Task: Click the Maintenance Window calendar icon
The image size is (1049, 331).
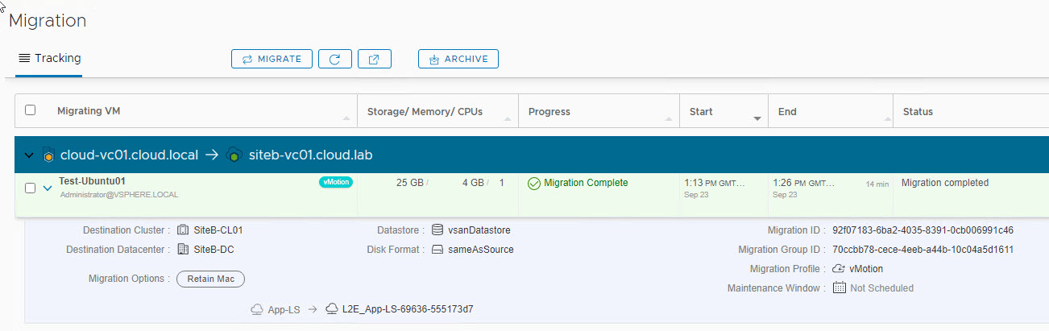Action: pyautogui.click(x=840, y=288)
